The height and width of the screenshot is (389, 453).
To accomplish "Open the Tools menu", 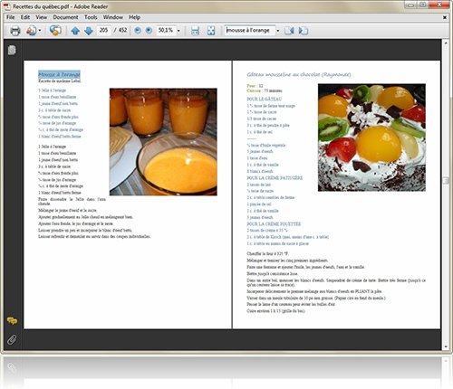I will pos(91,17).
